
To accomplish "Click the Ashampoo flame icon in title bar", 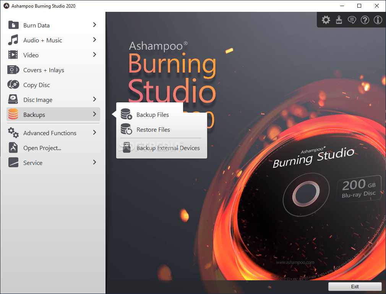I will pos(6,6).
